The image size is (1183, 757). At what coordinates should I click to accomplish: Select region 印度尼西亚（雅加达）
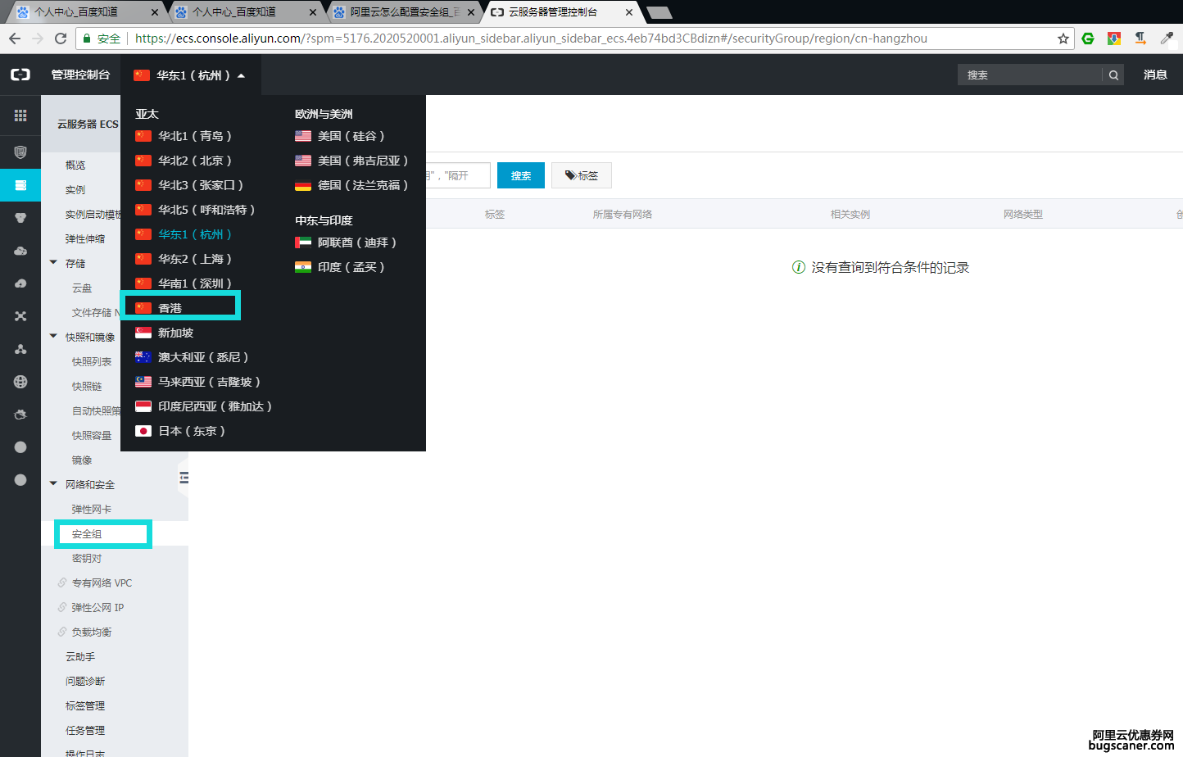point(203,406)
